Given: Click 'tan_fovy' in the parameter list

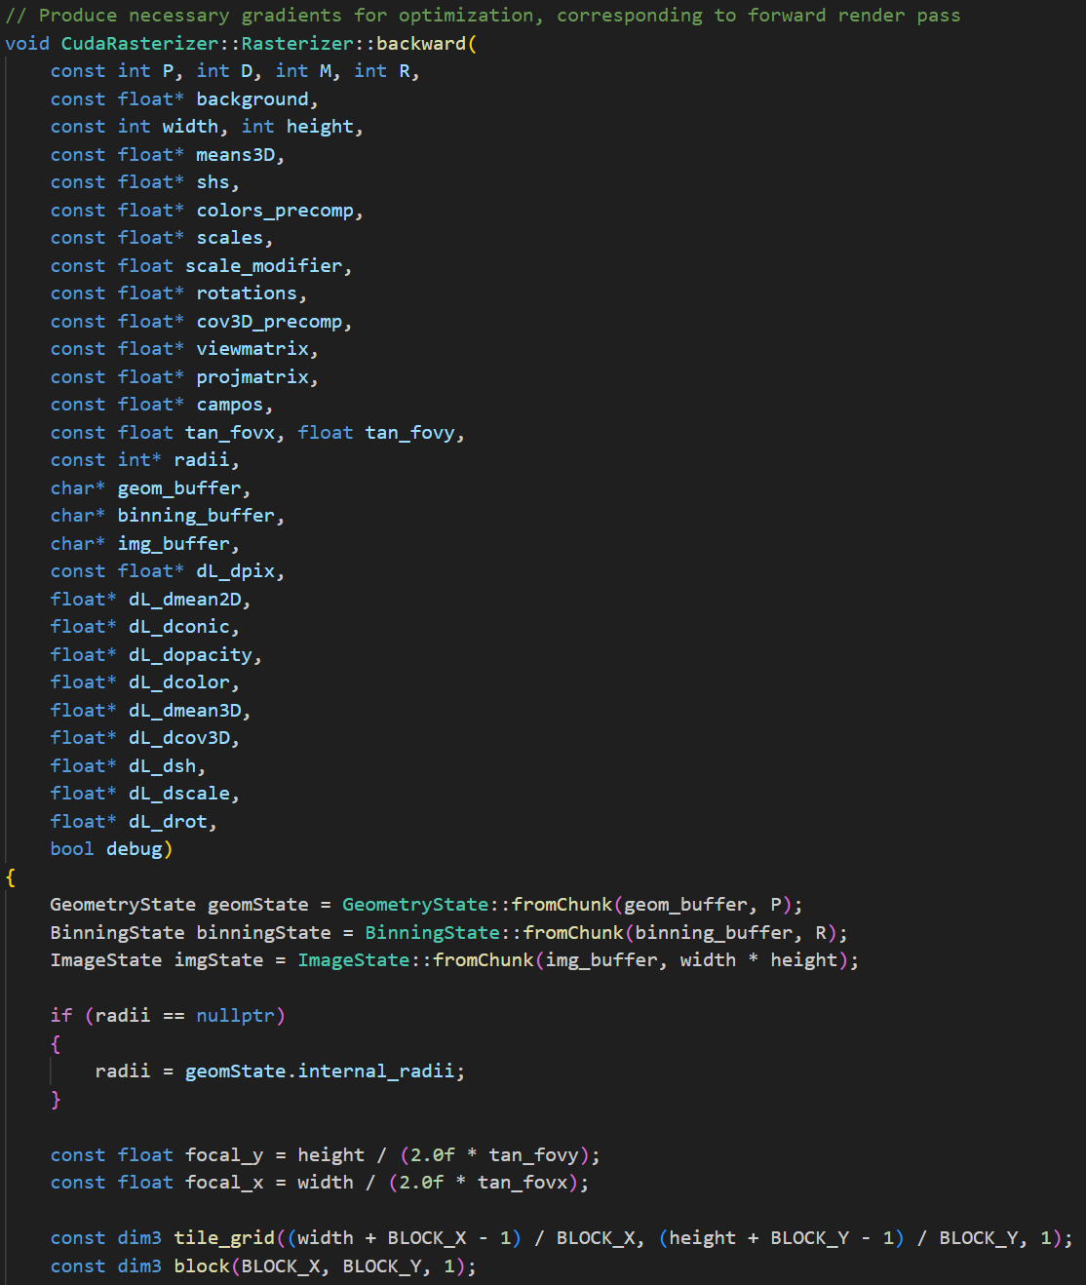Looking at the screenshot, I should point(410,433).
